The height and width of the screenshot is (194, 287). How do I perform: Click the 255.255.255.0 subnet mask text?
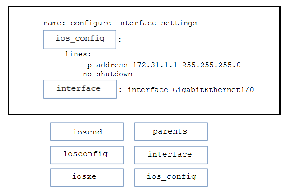pyautogui.click(x=212, y=65)
